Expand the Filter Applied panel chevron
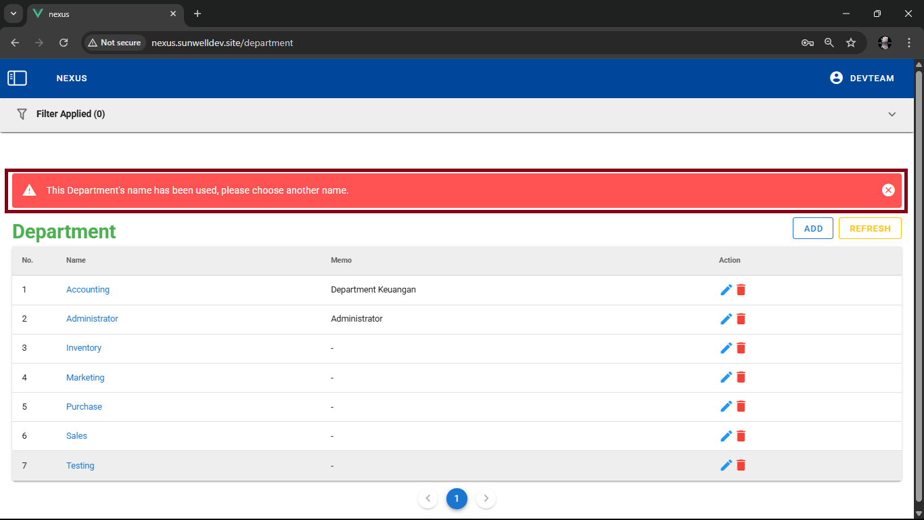 pyautogui.click(x=892, y=114)
